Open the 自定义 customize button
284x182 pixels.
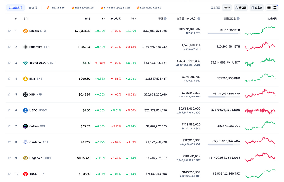pos(257,7)
